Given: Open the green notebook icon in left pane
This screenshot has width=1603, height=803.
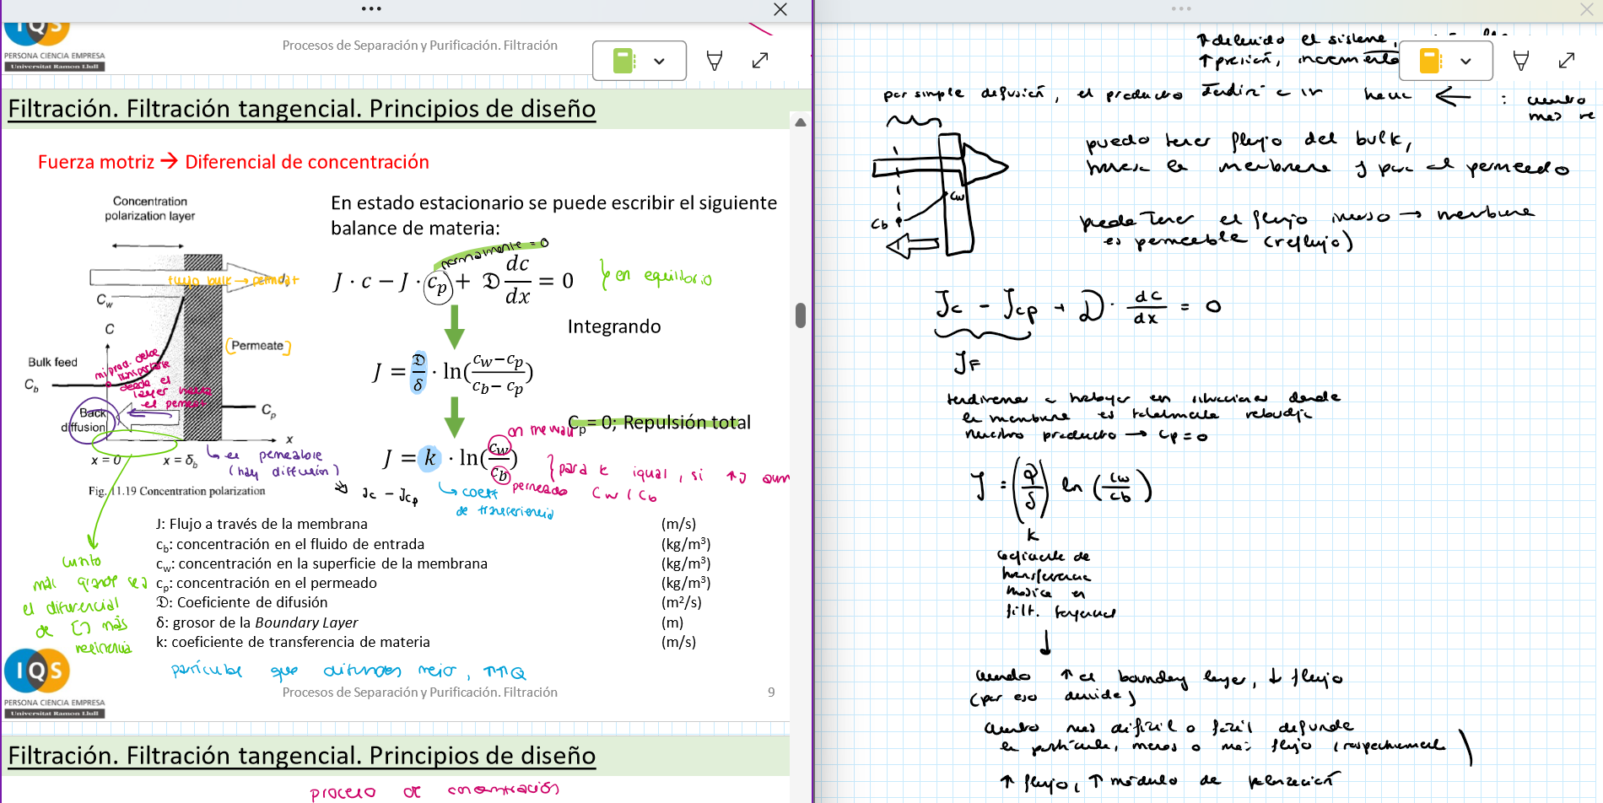Looking at the screenshot, I should pyautogui.click(x=623, y=61).
